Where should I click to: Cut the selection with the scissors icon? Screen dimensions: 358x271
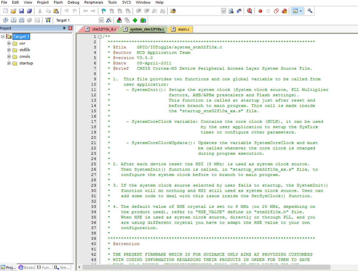pyautogui.click(x=40, y=11)
